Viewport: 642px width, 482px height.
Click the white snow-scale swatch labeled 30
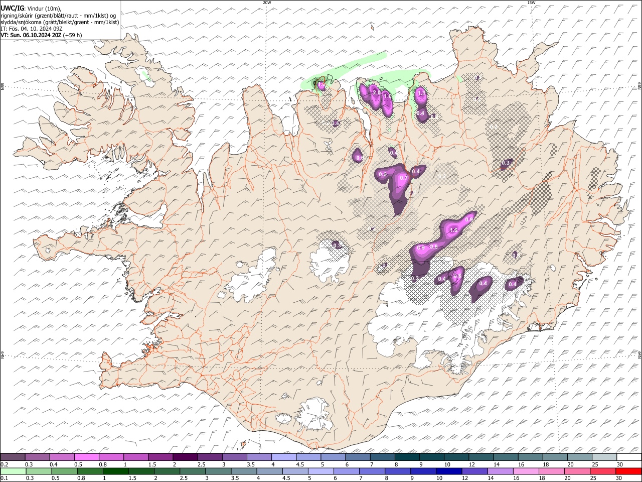coord(629,457)
